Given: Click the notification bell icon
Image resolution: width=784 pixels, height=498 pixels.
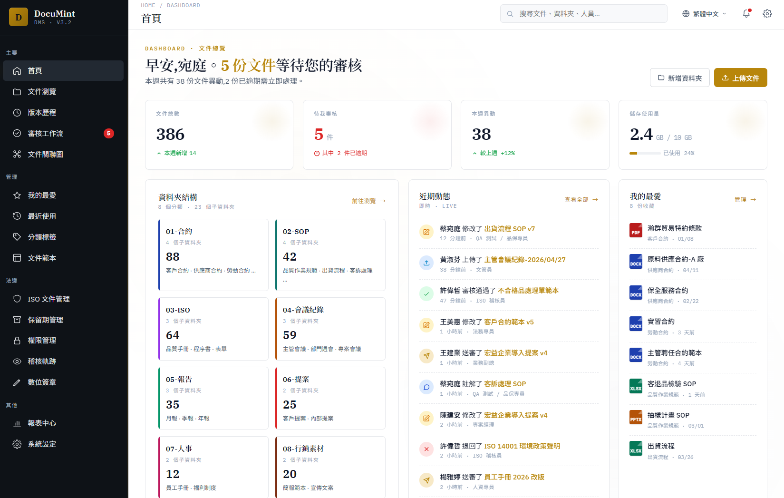Looking at the screenshot, I should (x=746, y=14).
